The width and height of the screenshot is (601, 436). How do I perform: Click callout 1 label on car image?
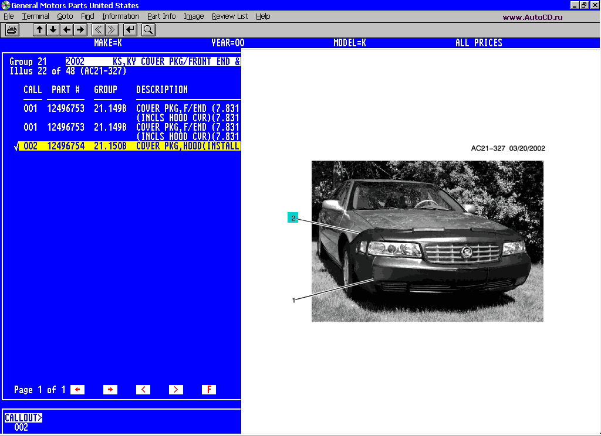[x=293, y=300]
